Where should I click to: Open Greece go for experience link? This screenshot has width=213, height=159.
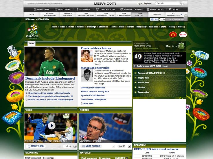[x=93, y=88]
